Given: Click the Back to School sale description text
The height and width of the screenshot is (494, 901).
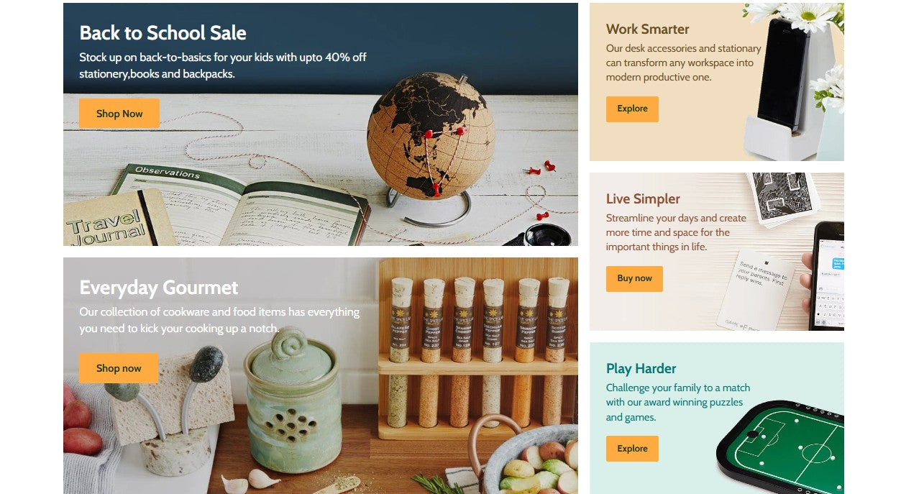Looking at the screenshot, I should pyautogui.click(x=223, y=65).
